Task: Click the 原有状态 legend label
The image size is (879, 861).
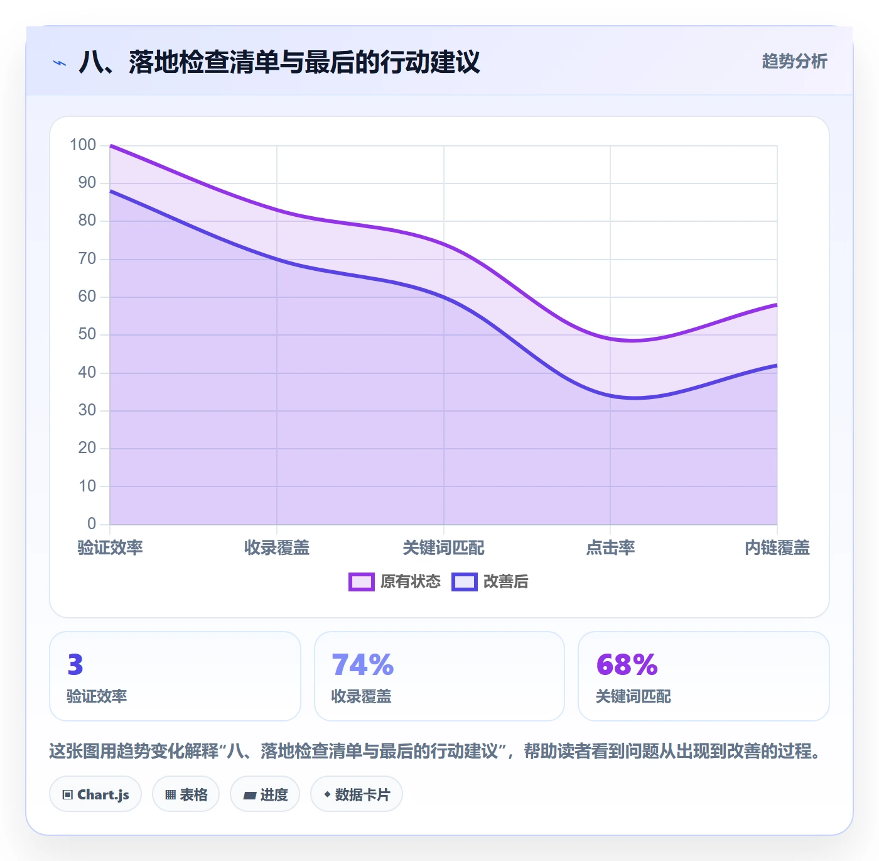Action: coord(411,582)
